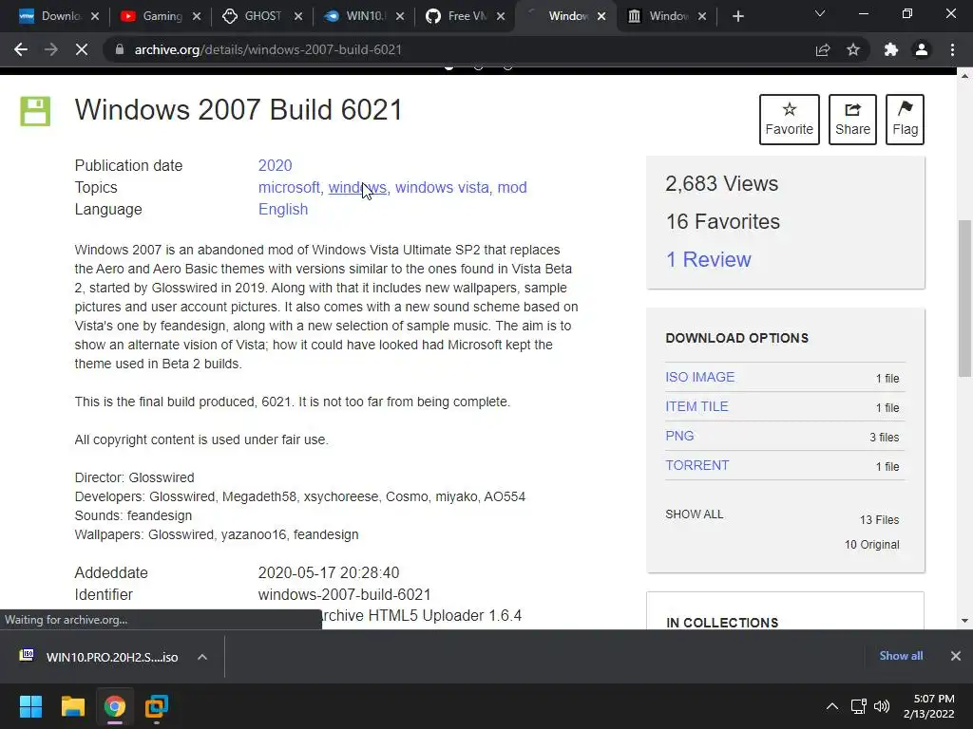Download the ISO IMAGE file

700,377
